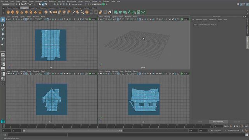Viewport: 249px width, 140px height.
Task: Select the Paint Selection tool in Tool Box
Action: [x=3, y=29]
